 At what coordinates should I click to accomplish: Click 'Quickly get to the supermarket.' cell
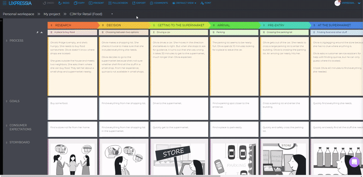click(179, 129)
